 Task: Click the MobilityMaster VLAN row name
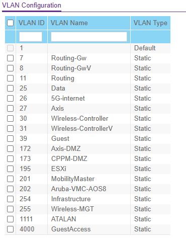[73, 179]
